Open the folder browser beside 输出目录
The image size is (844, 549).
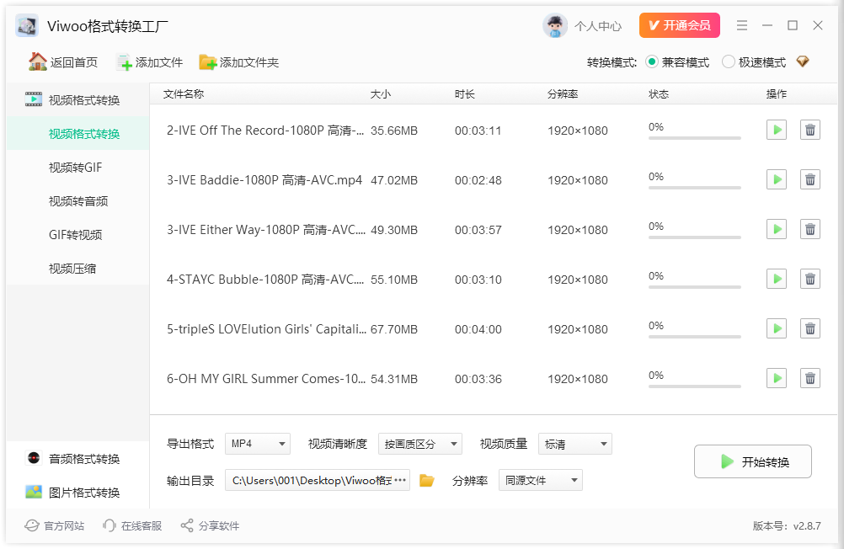click(426, 479)
